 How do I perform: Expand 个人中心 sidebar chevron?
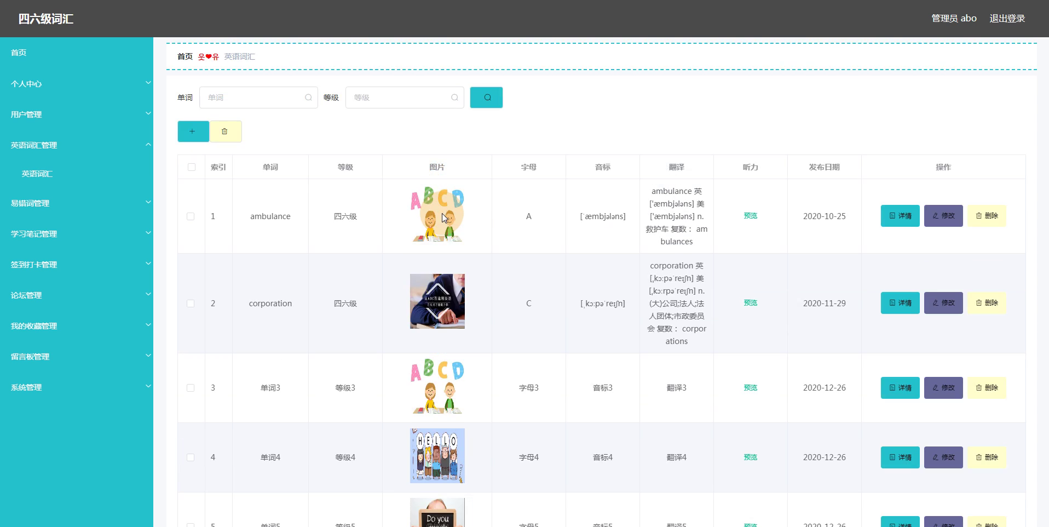pos(148,83)
